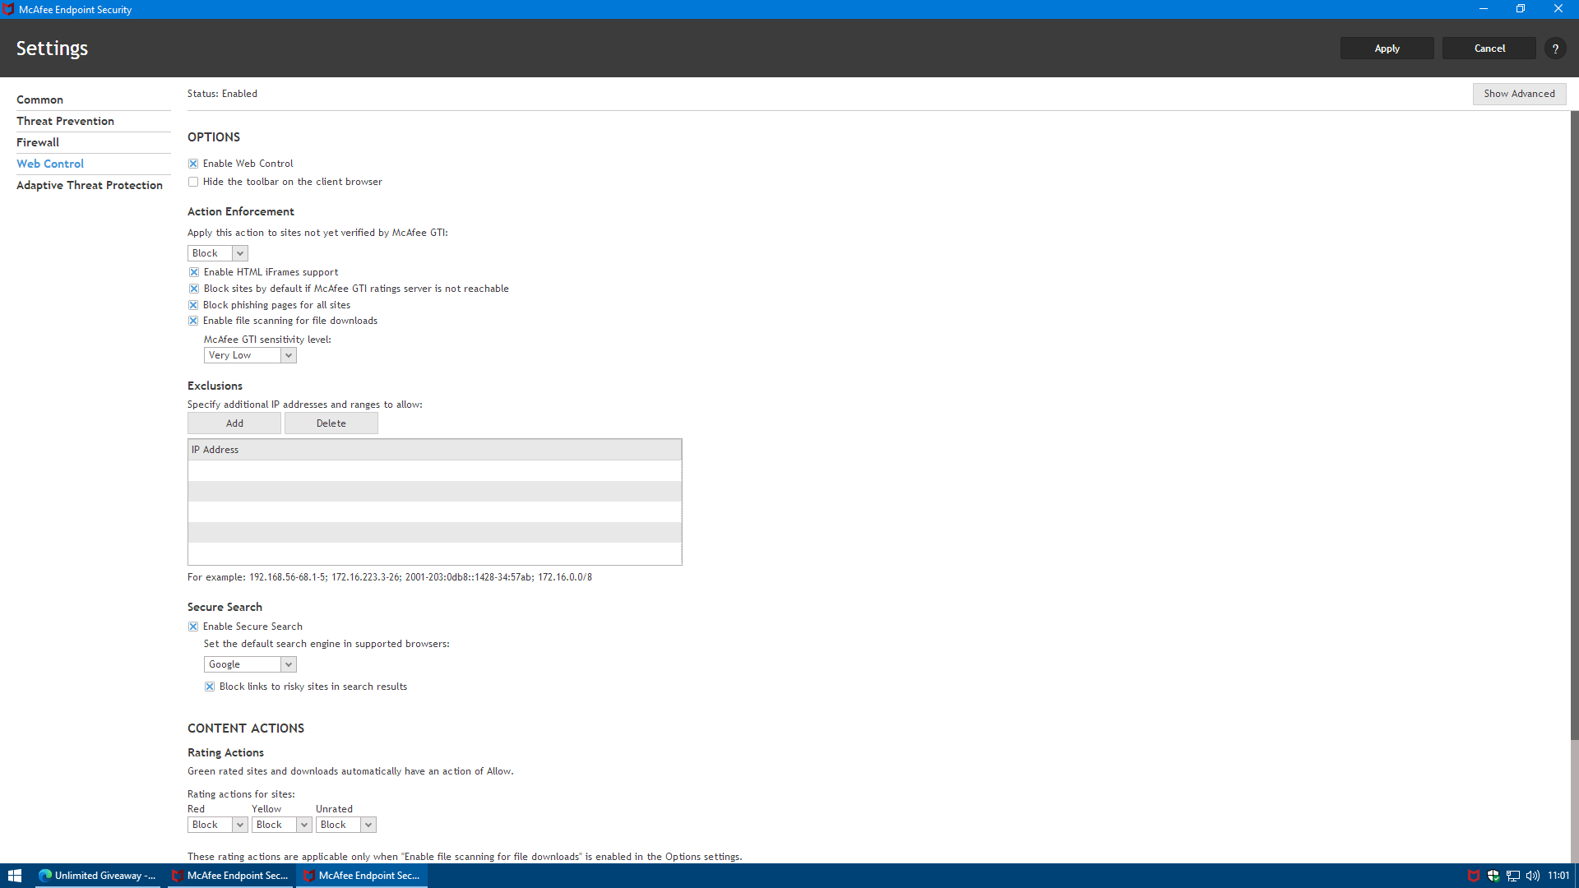Click the network tray icon
The image size is (1579, 888).
pos(1512,876)
